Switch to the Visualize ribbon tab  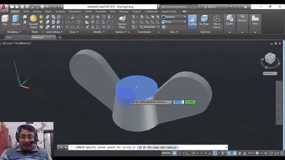(x=60, y=12)
